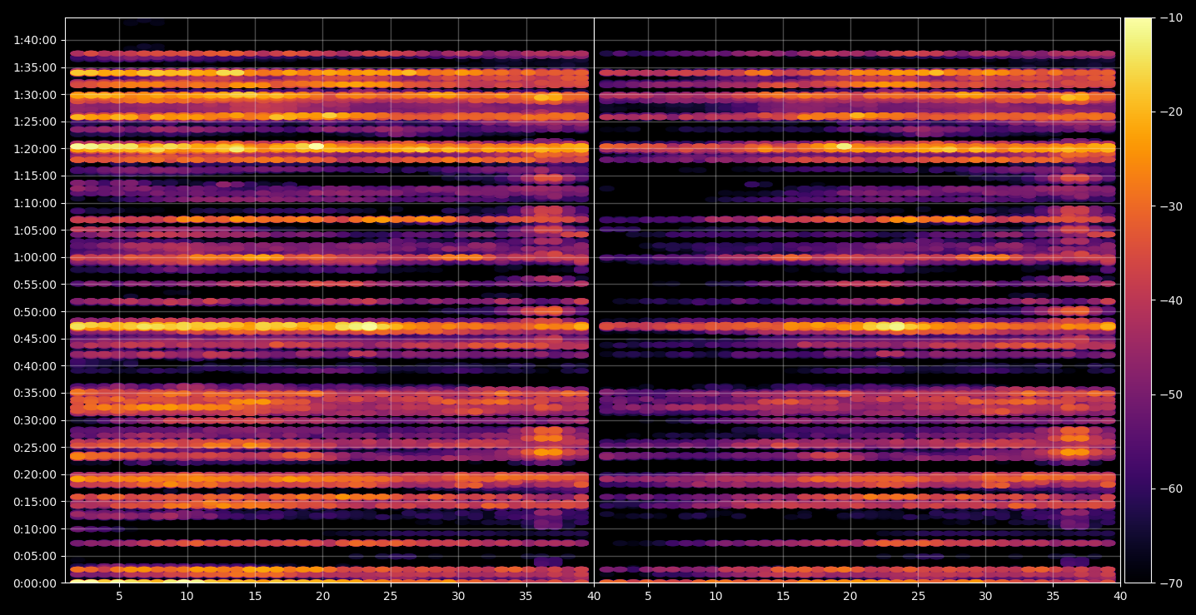
Task: Click the −30 colorbar scale label
Action: pyautogui.click(x=1170, y=206)
